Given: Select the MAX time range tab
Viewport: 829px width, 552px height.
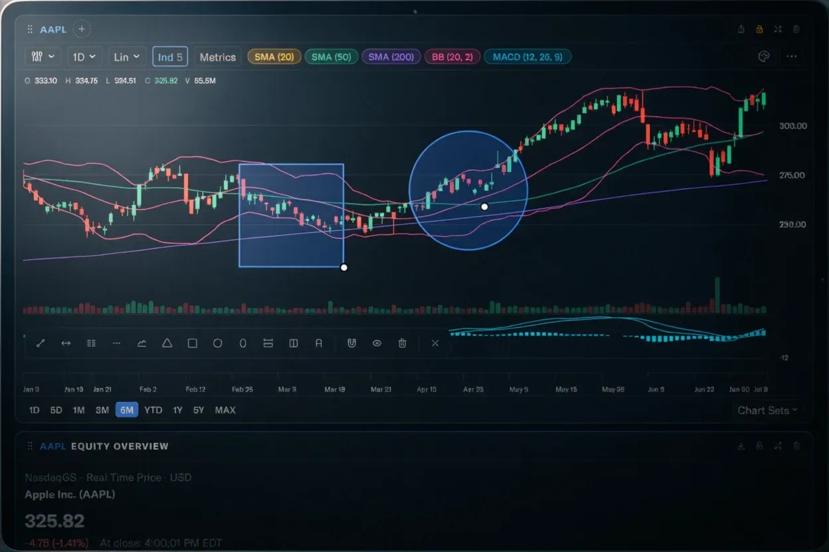Looking at the screenshot, I should point(225,410).
